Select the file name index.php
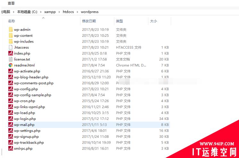Image resolution: width=239 pixels, height=158 pixels. [22, 53]
